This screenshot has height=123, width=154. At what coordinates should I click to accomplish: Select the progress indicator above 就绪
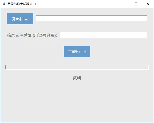[x=77, y=67]
